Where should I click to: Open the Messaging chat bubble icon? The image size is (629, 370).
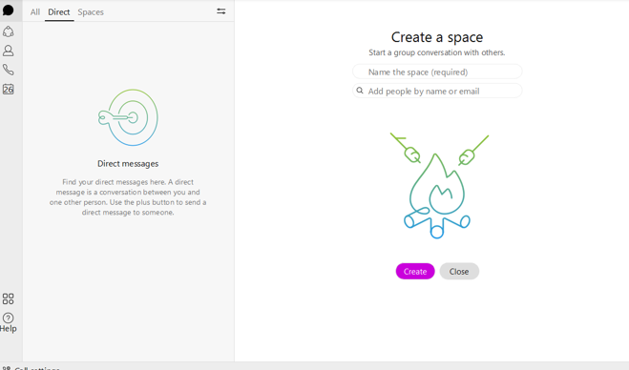click(8, 10)
